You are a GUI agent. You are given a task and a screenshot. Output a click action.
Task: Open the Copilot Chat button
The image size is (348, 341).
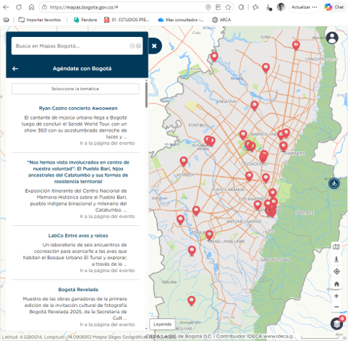(x=334, y=7)
